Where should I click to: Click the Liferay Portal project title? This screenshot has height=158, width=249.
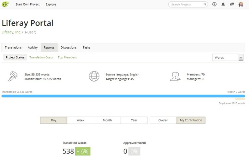(x=28, y=23)
